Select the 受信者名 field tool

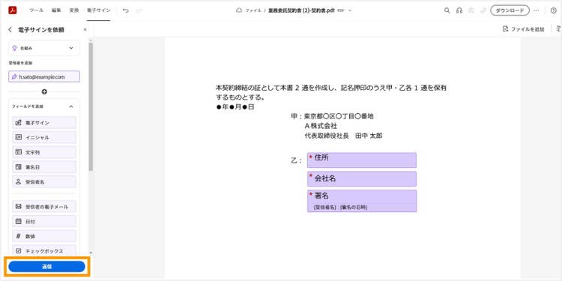click(x=44, y=182)
